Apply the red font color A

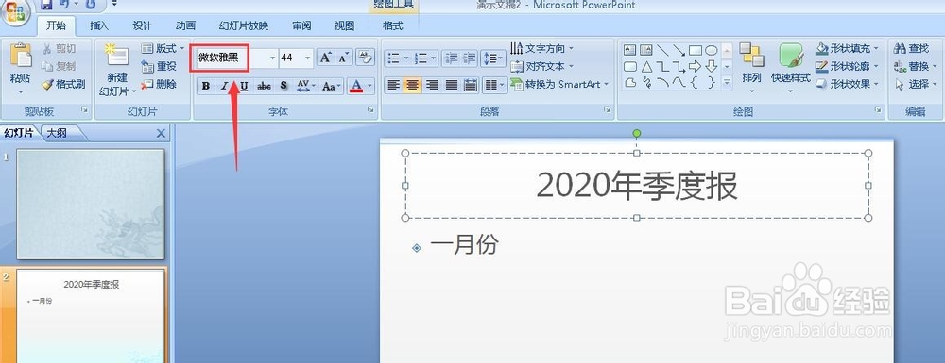point(356,86)
